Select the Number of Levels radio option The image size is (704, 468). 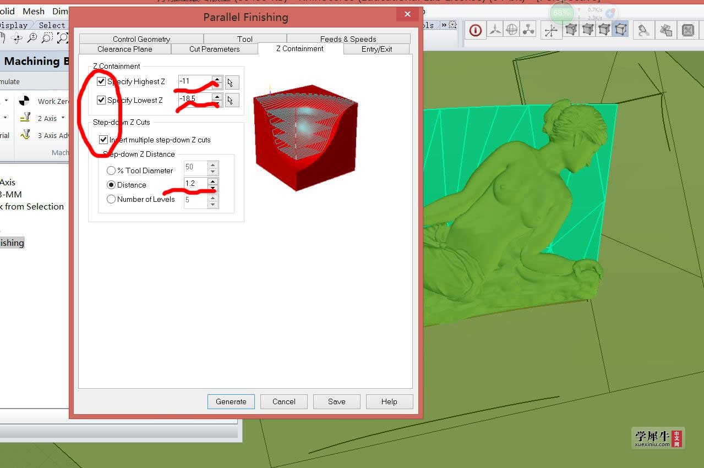coord(111,199)
